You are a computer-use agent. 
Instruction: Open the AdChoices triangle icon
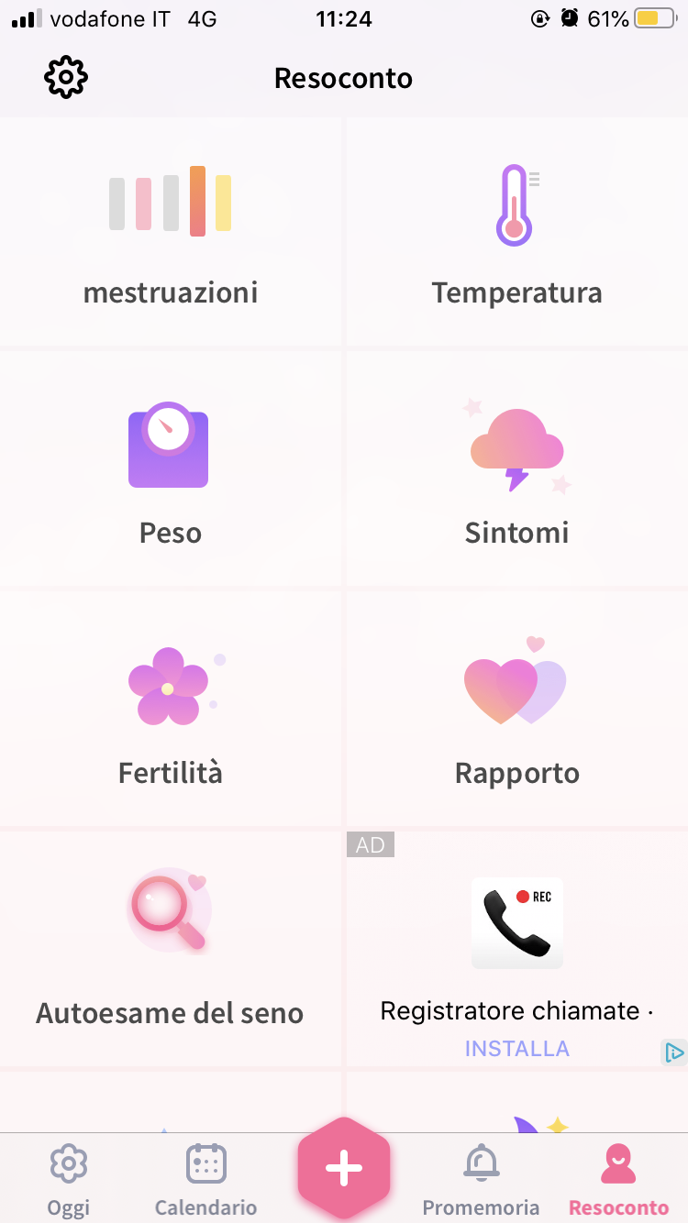[674, 1052]
